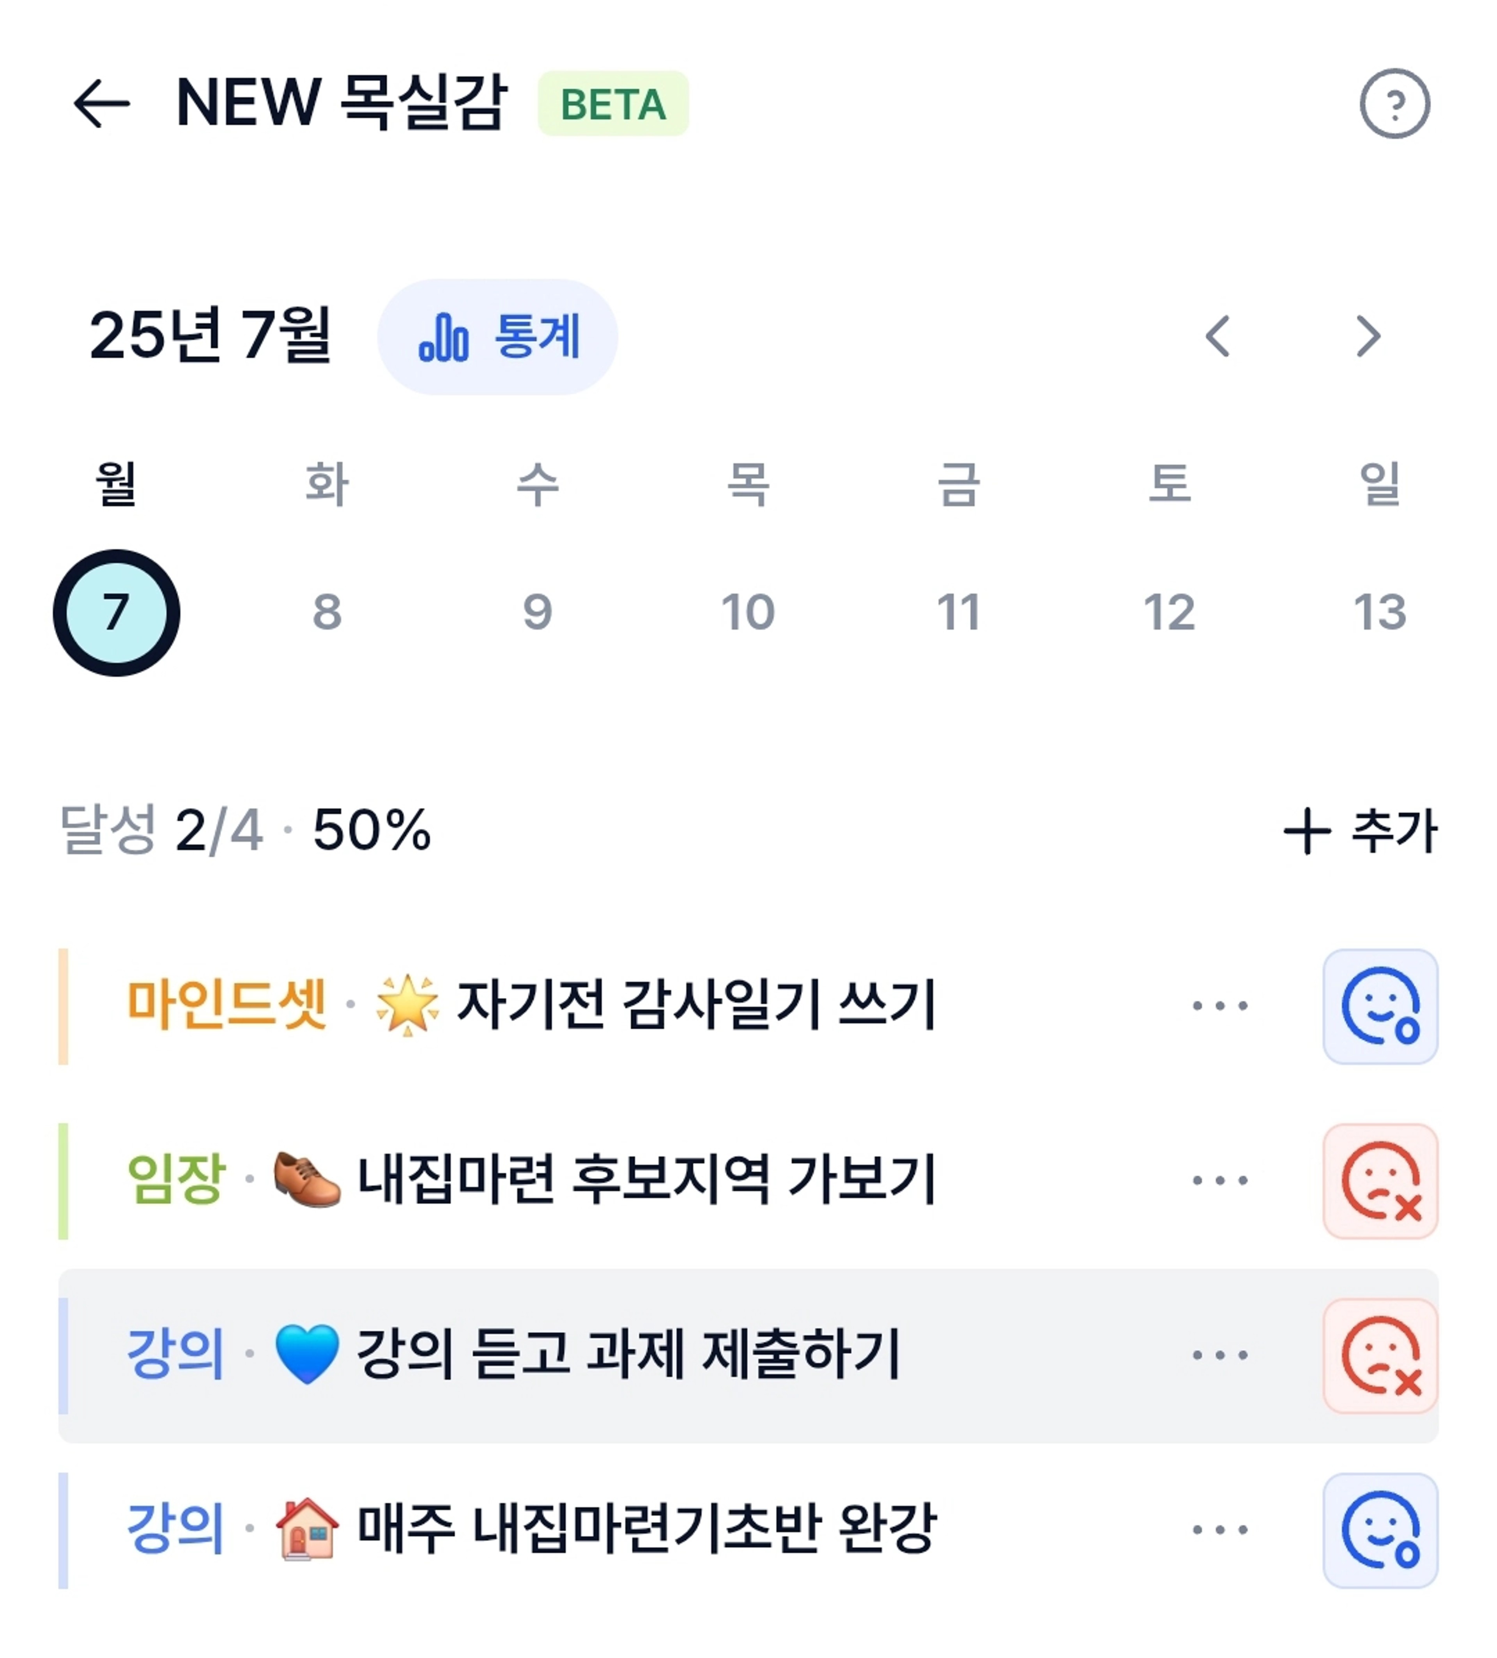Image resolution: width=1497 pixels, height=1658 pixels.
Task: Toggle sad face status for 강의 듣고 과제 제출하기
Action: coord(1380,1355)
